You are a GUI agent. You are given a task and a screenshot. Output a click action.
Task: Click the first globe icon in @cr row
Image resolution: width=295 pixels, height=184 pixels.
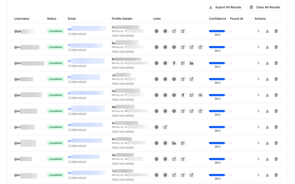click(x=156, y=127)
